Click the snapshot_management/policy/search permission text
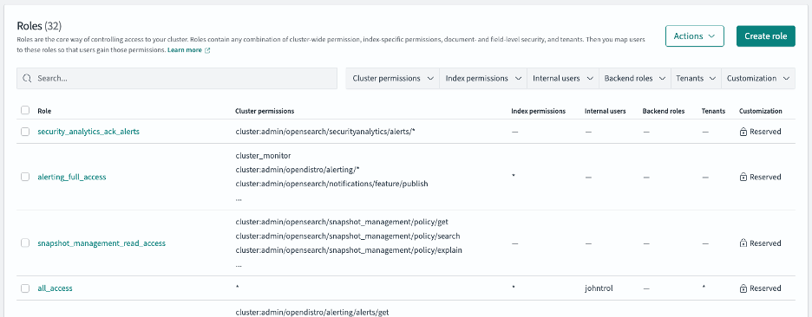Viewport: 812px width, 317px height. click(x=348, y=236)
